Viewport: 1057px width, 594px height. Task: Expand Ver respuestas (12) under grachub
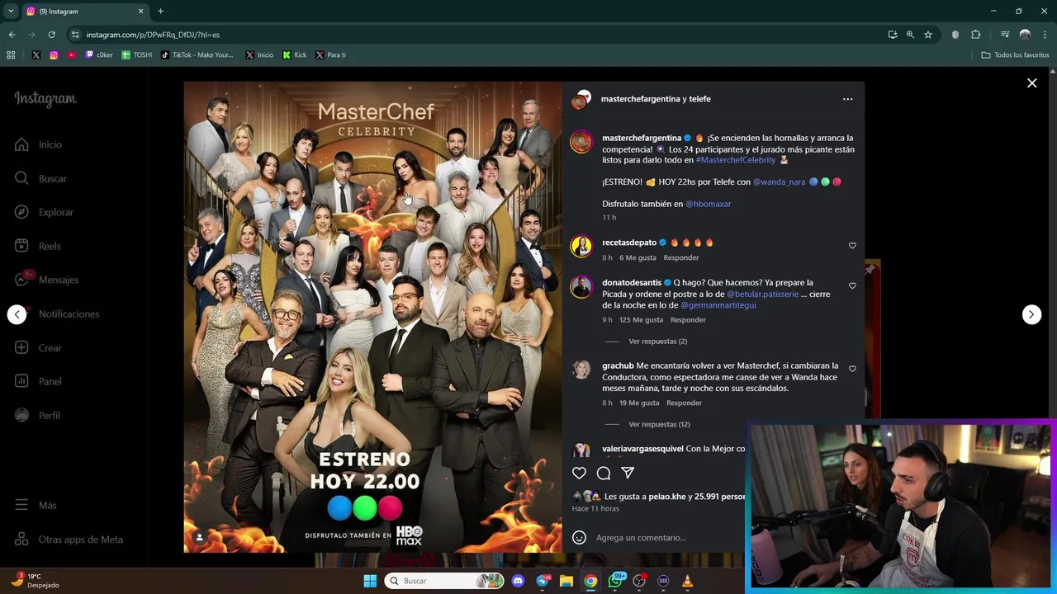659,424
